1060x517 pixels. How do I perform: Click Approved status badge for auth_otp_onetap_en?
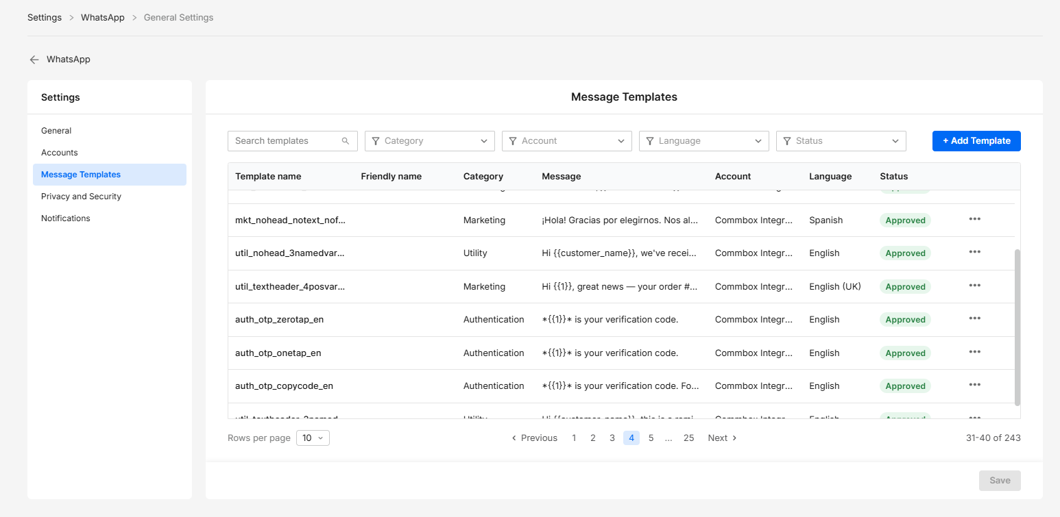906,353
